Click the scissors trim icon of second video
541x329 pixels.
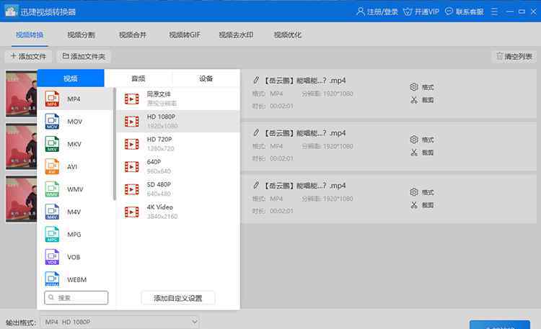(414, 153)
